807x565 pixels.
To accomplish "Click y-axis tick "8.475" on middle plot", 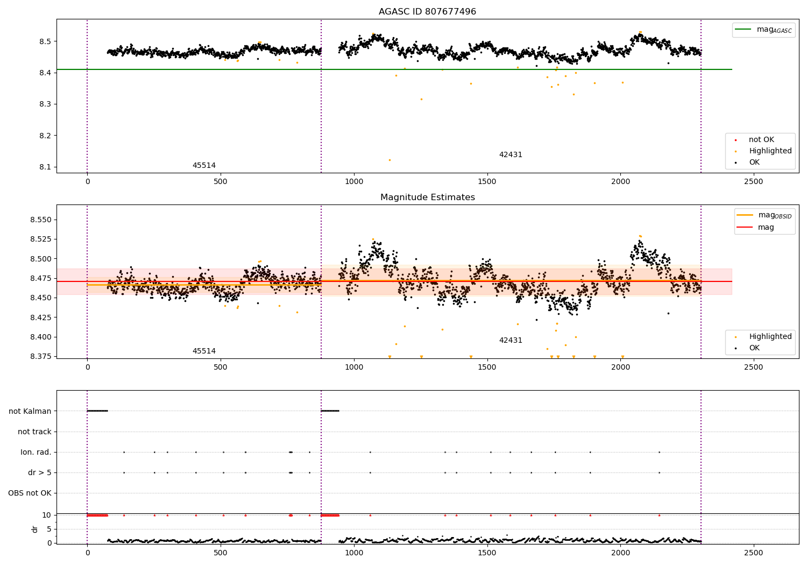I will click(41, 279).
